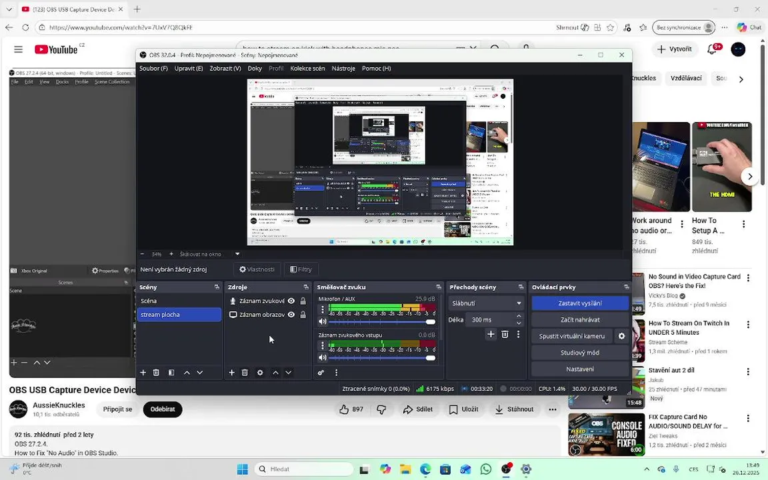
Task: Open the Slábnutí transition dropdown
Action: tap(486, 303)
